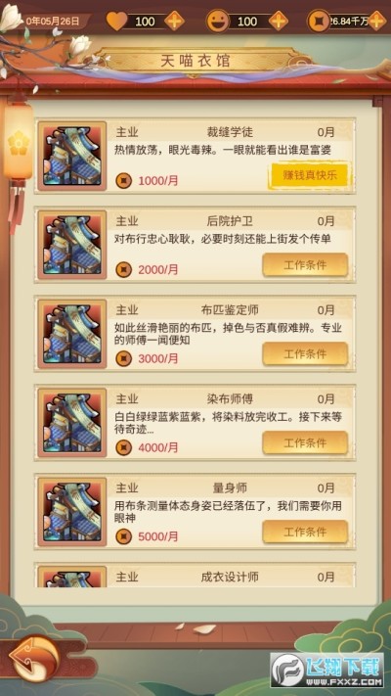Image resolution: width=391 pixels, height=696 pixels.
Task: Click the coin icon next to 4000/月
Action: [x=124, y=447]
